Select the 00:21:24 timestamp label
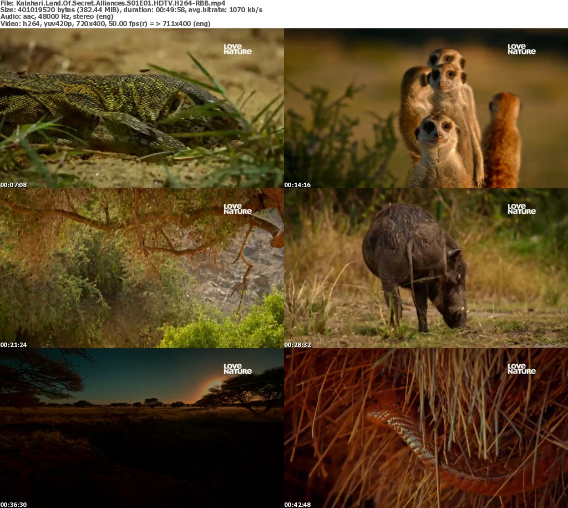This screenshot has width=568, height=508. [13, 345]
